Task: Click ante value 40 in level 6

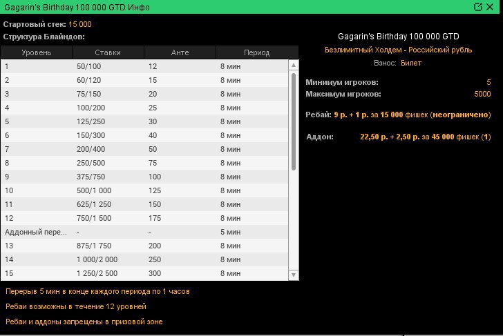Action: [x=153, y=135]
